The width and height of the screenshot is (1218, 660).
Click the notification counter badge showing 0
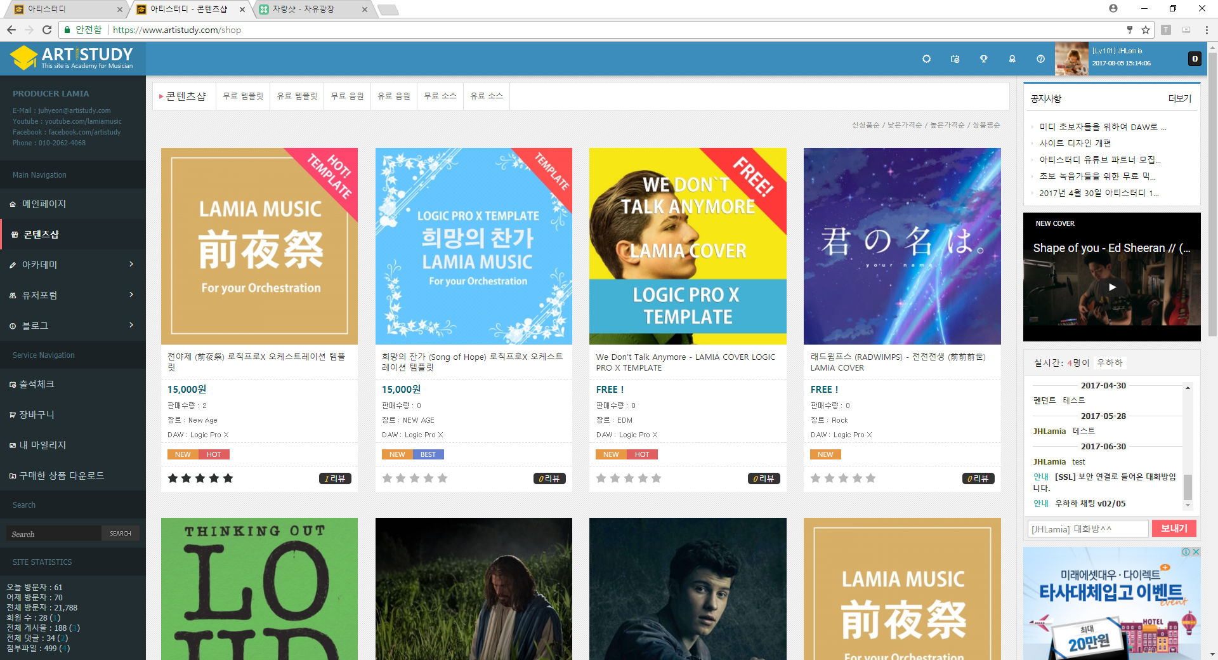(1195, 58)
